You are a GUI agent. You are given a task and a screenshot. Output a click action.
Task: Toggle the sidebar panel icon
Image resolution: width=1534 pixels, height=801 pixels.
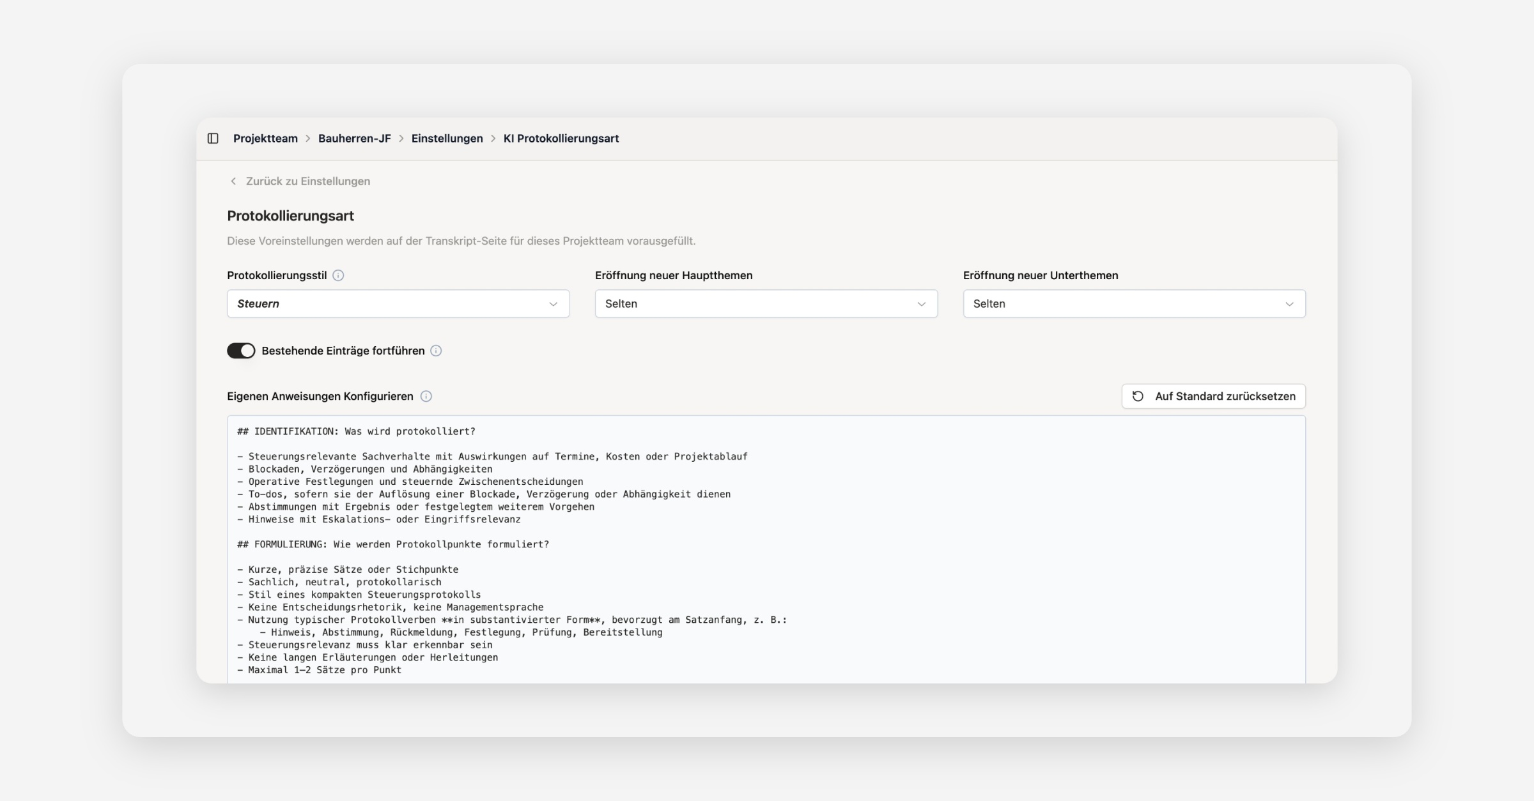pos(213,139)
